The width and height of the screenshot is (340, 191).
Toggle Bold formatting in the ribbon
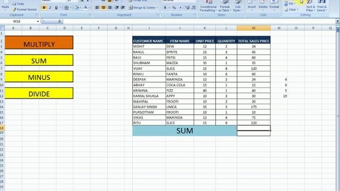coord(44,7)
